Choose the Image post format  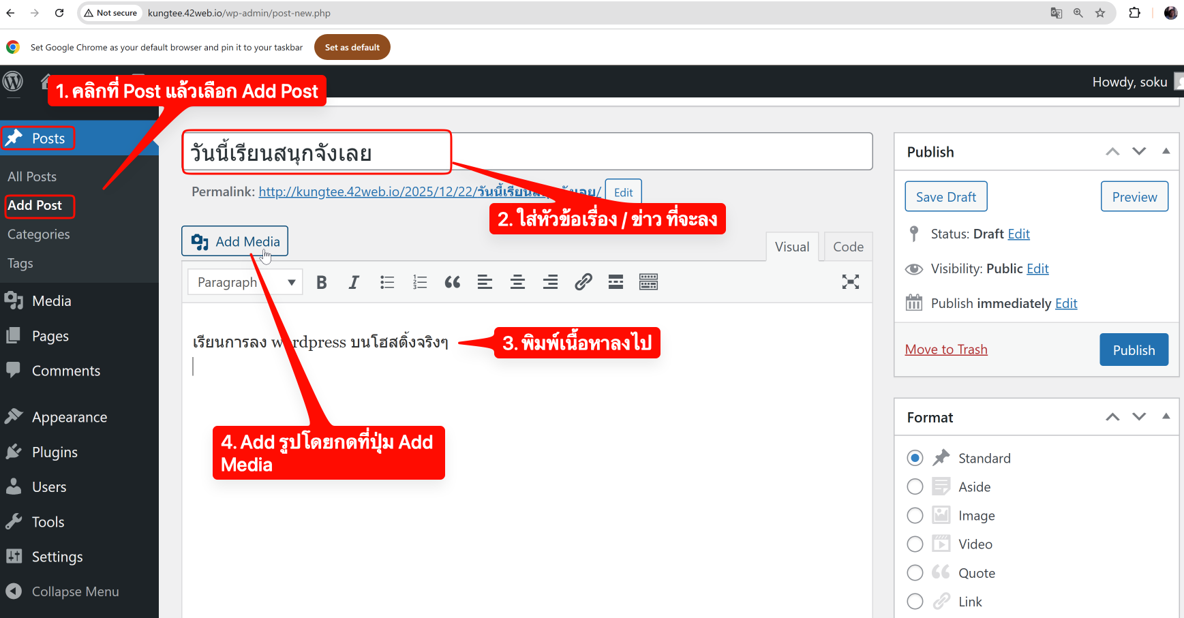(x=915, y=516)
